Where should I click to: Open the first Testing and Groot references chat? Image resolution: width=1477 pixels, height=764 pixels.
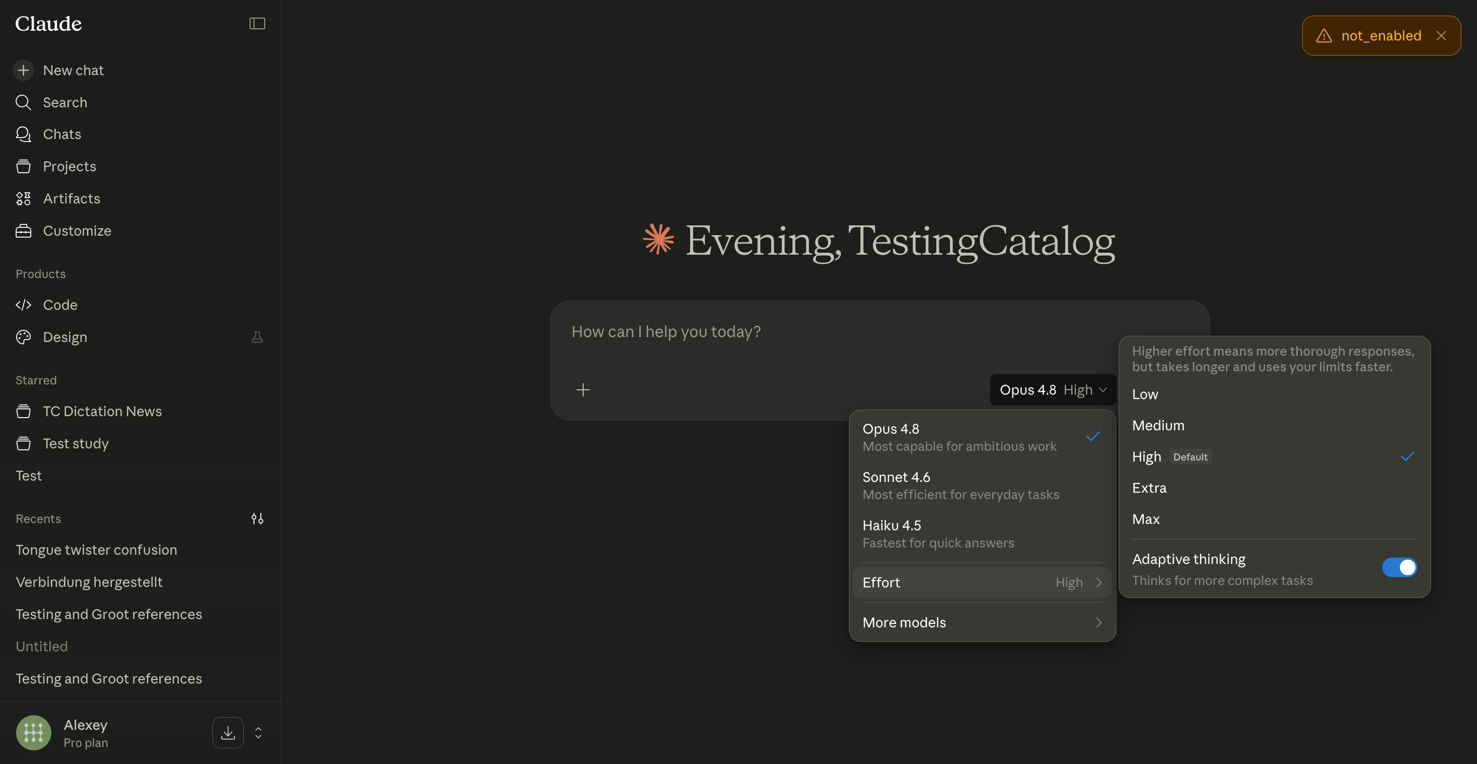(141, 614)
